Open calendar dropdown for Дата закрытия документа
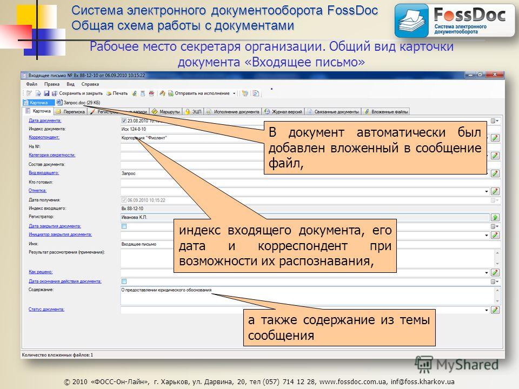This screenshot has height=389, width=519. [x=495, y=226]
